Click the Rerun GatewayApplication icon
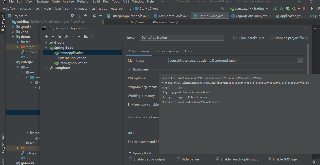The image size is (320, 165). [275, 9]
